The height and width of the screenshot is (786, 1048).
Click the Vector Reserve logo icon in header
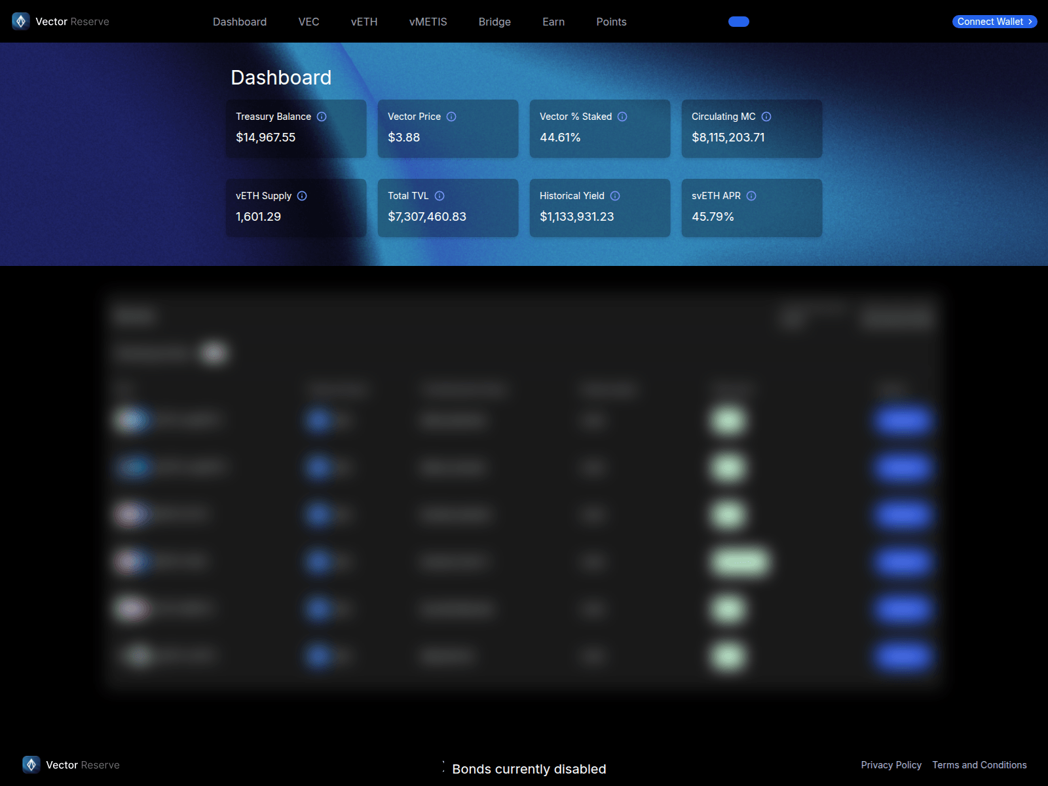[21, 22]
